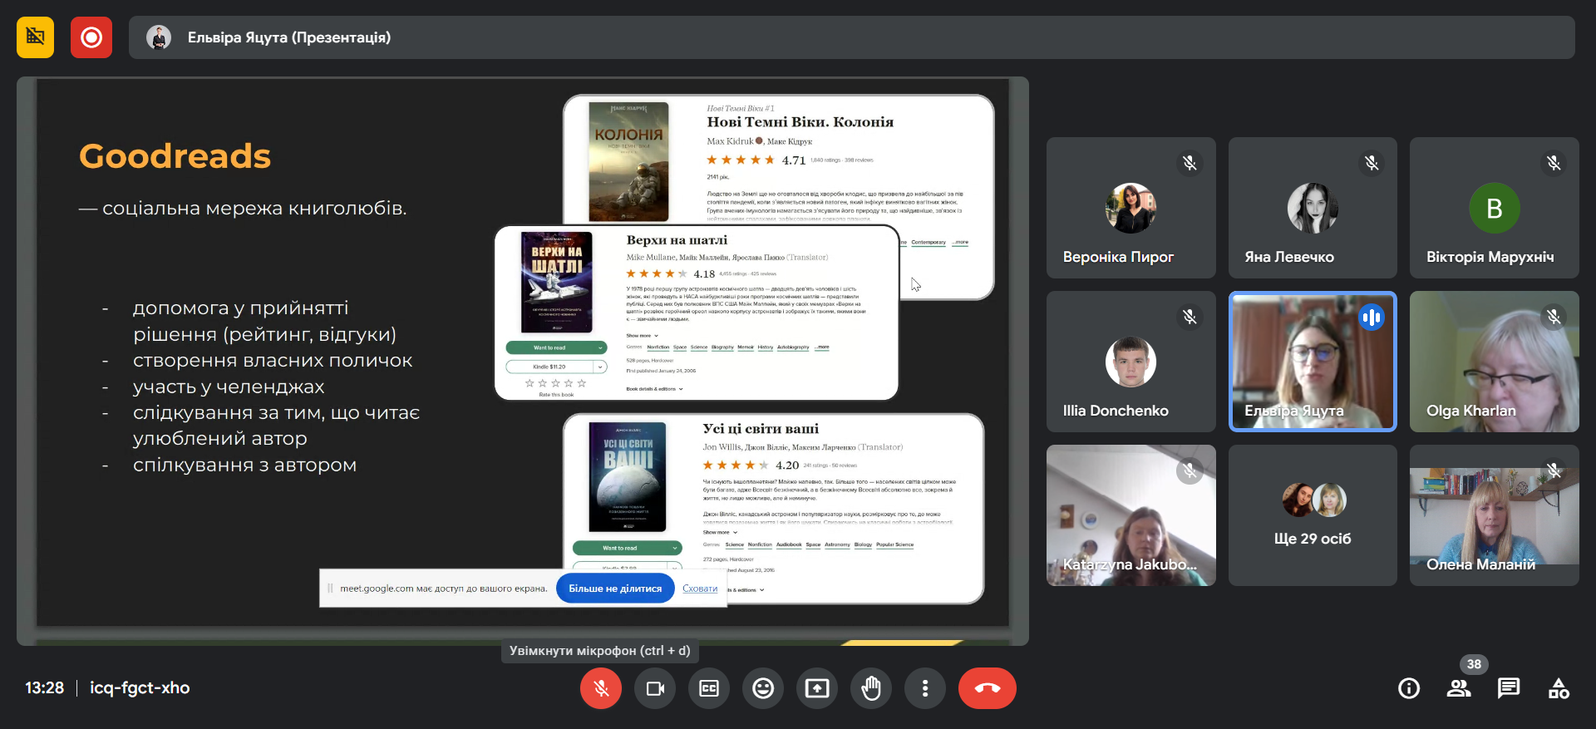Image resolution: width=1596 pixels, height=729 pixels.
Task: Open the emoji reactions button
Action: pyautogui.click(x=763, y=688)
